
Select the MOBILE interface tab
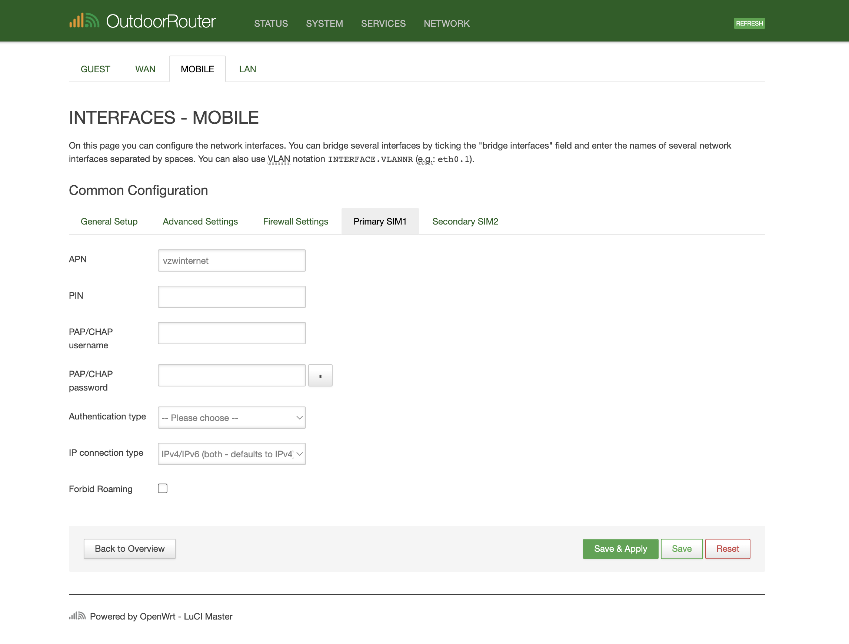click(197, 69)
